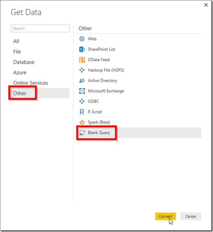Image resolution: width=213 pixels, height=232 pixels.
Task: Click the Hadoop File (HDFS) icon
Action: [82, 70]
